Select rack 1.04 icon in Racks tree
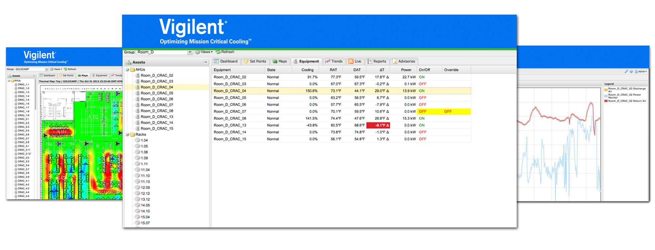Viewport: 655px width, 250px height. [x=137, y=140]
